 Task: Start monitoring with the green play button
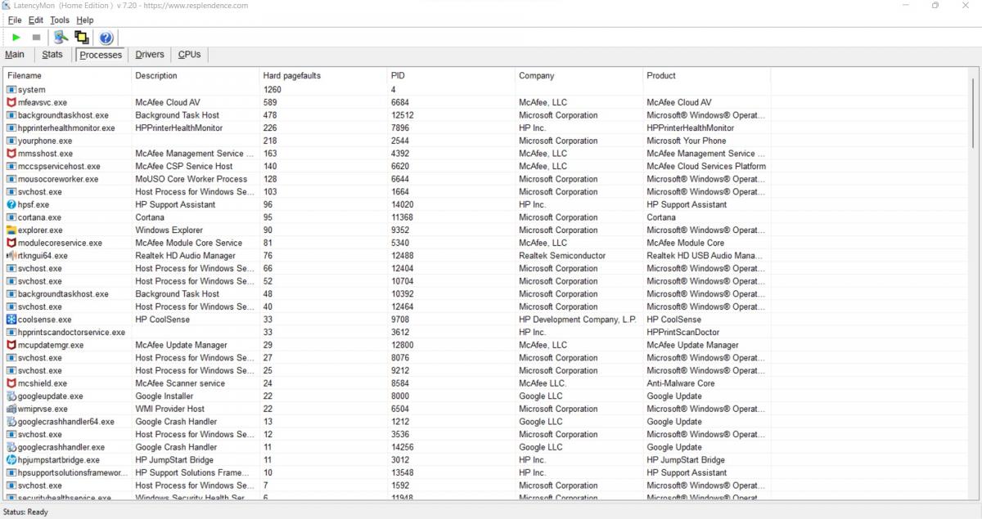pyautogui.click(x=16, y=38)
